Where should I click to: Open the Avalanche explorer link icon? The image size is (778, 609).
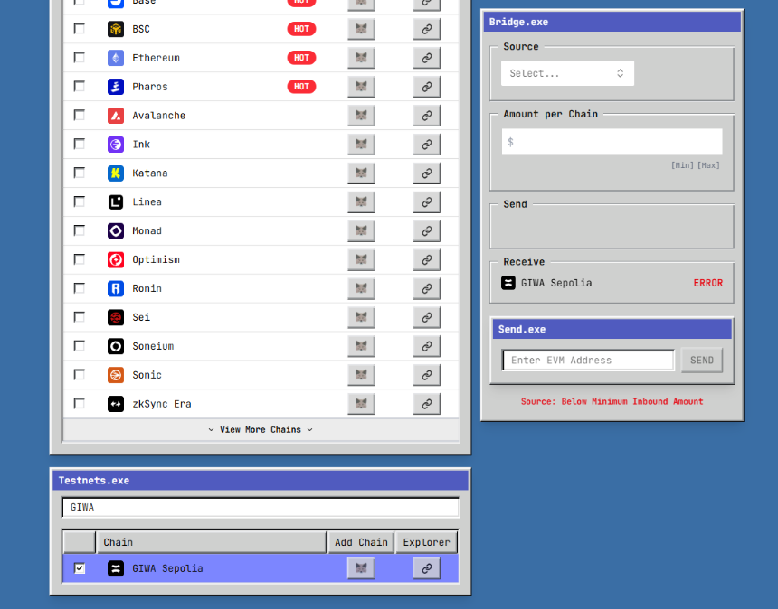click(x=427, y=116)
